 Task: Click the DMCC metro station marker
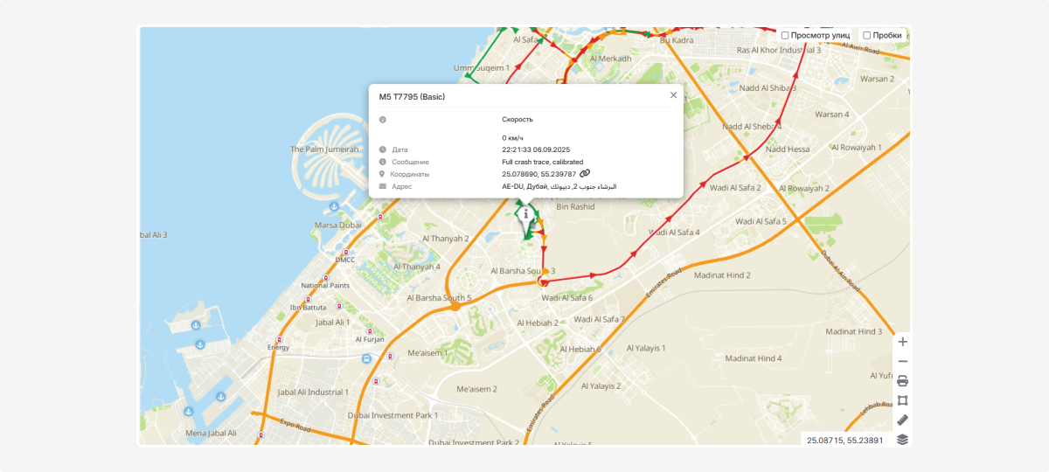[x=347, y=253]
